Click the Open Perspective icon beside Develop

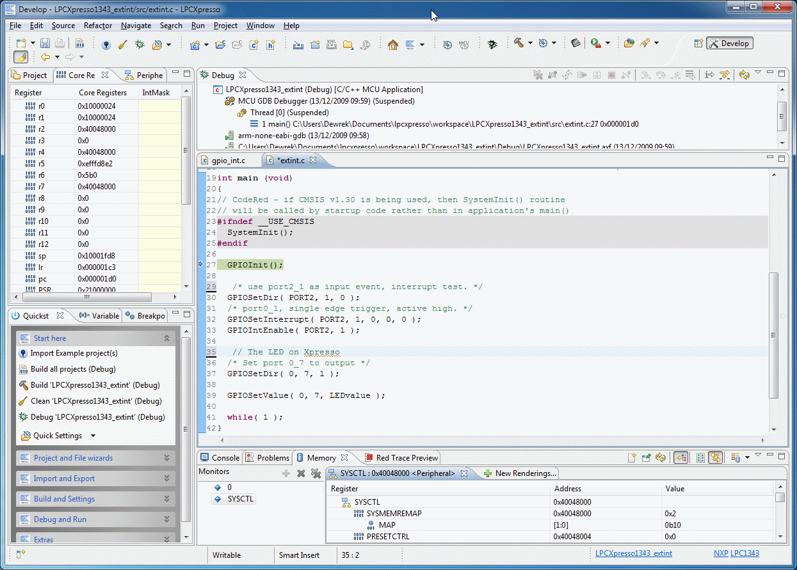coord(698,43)
